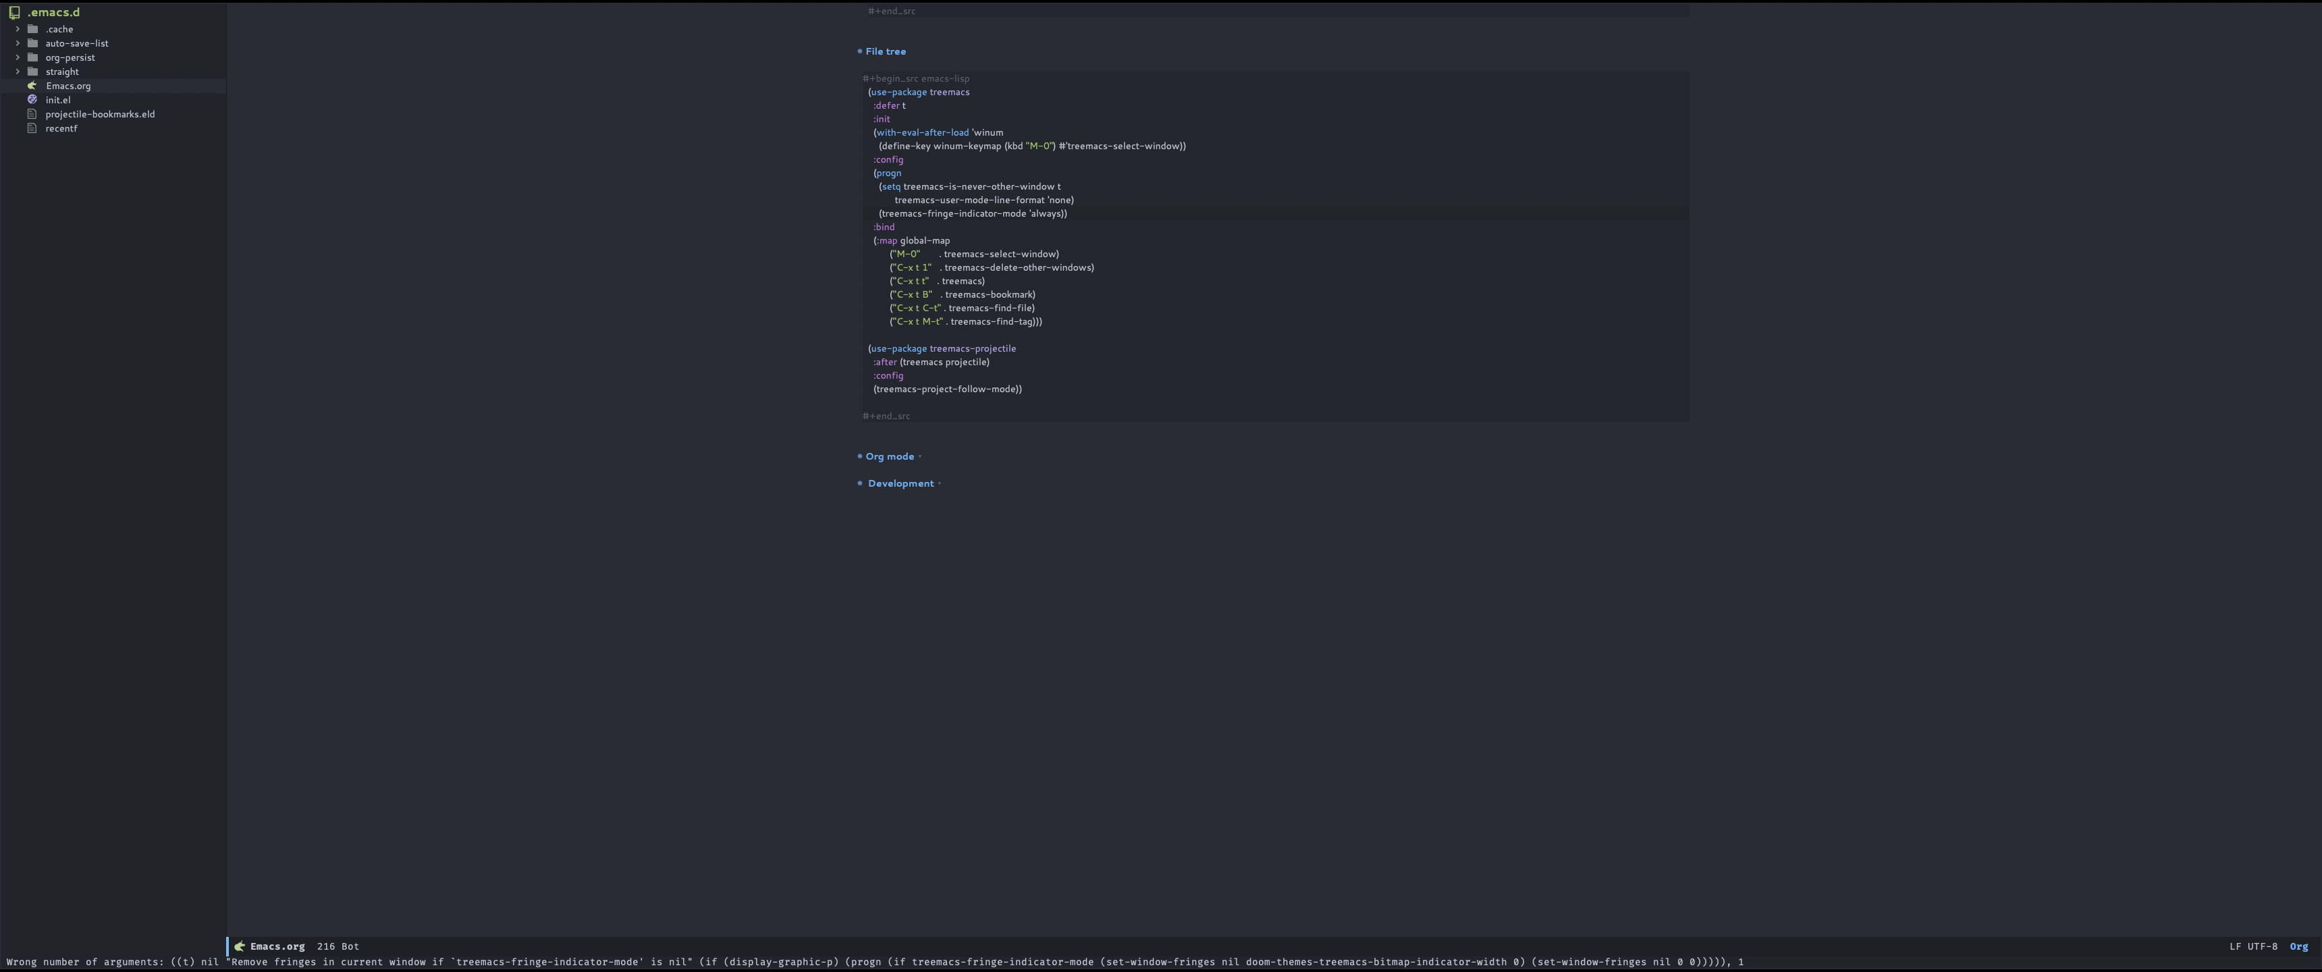
Task: Click the Org unicorn icon in the modeline
Action: (x=239, y=946)
